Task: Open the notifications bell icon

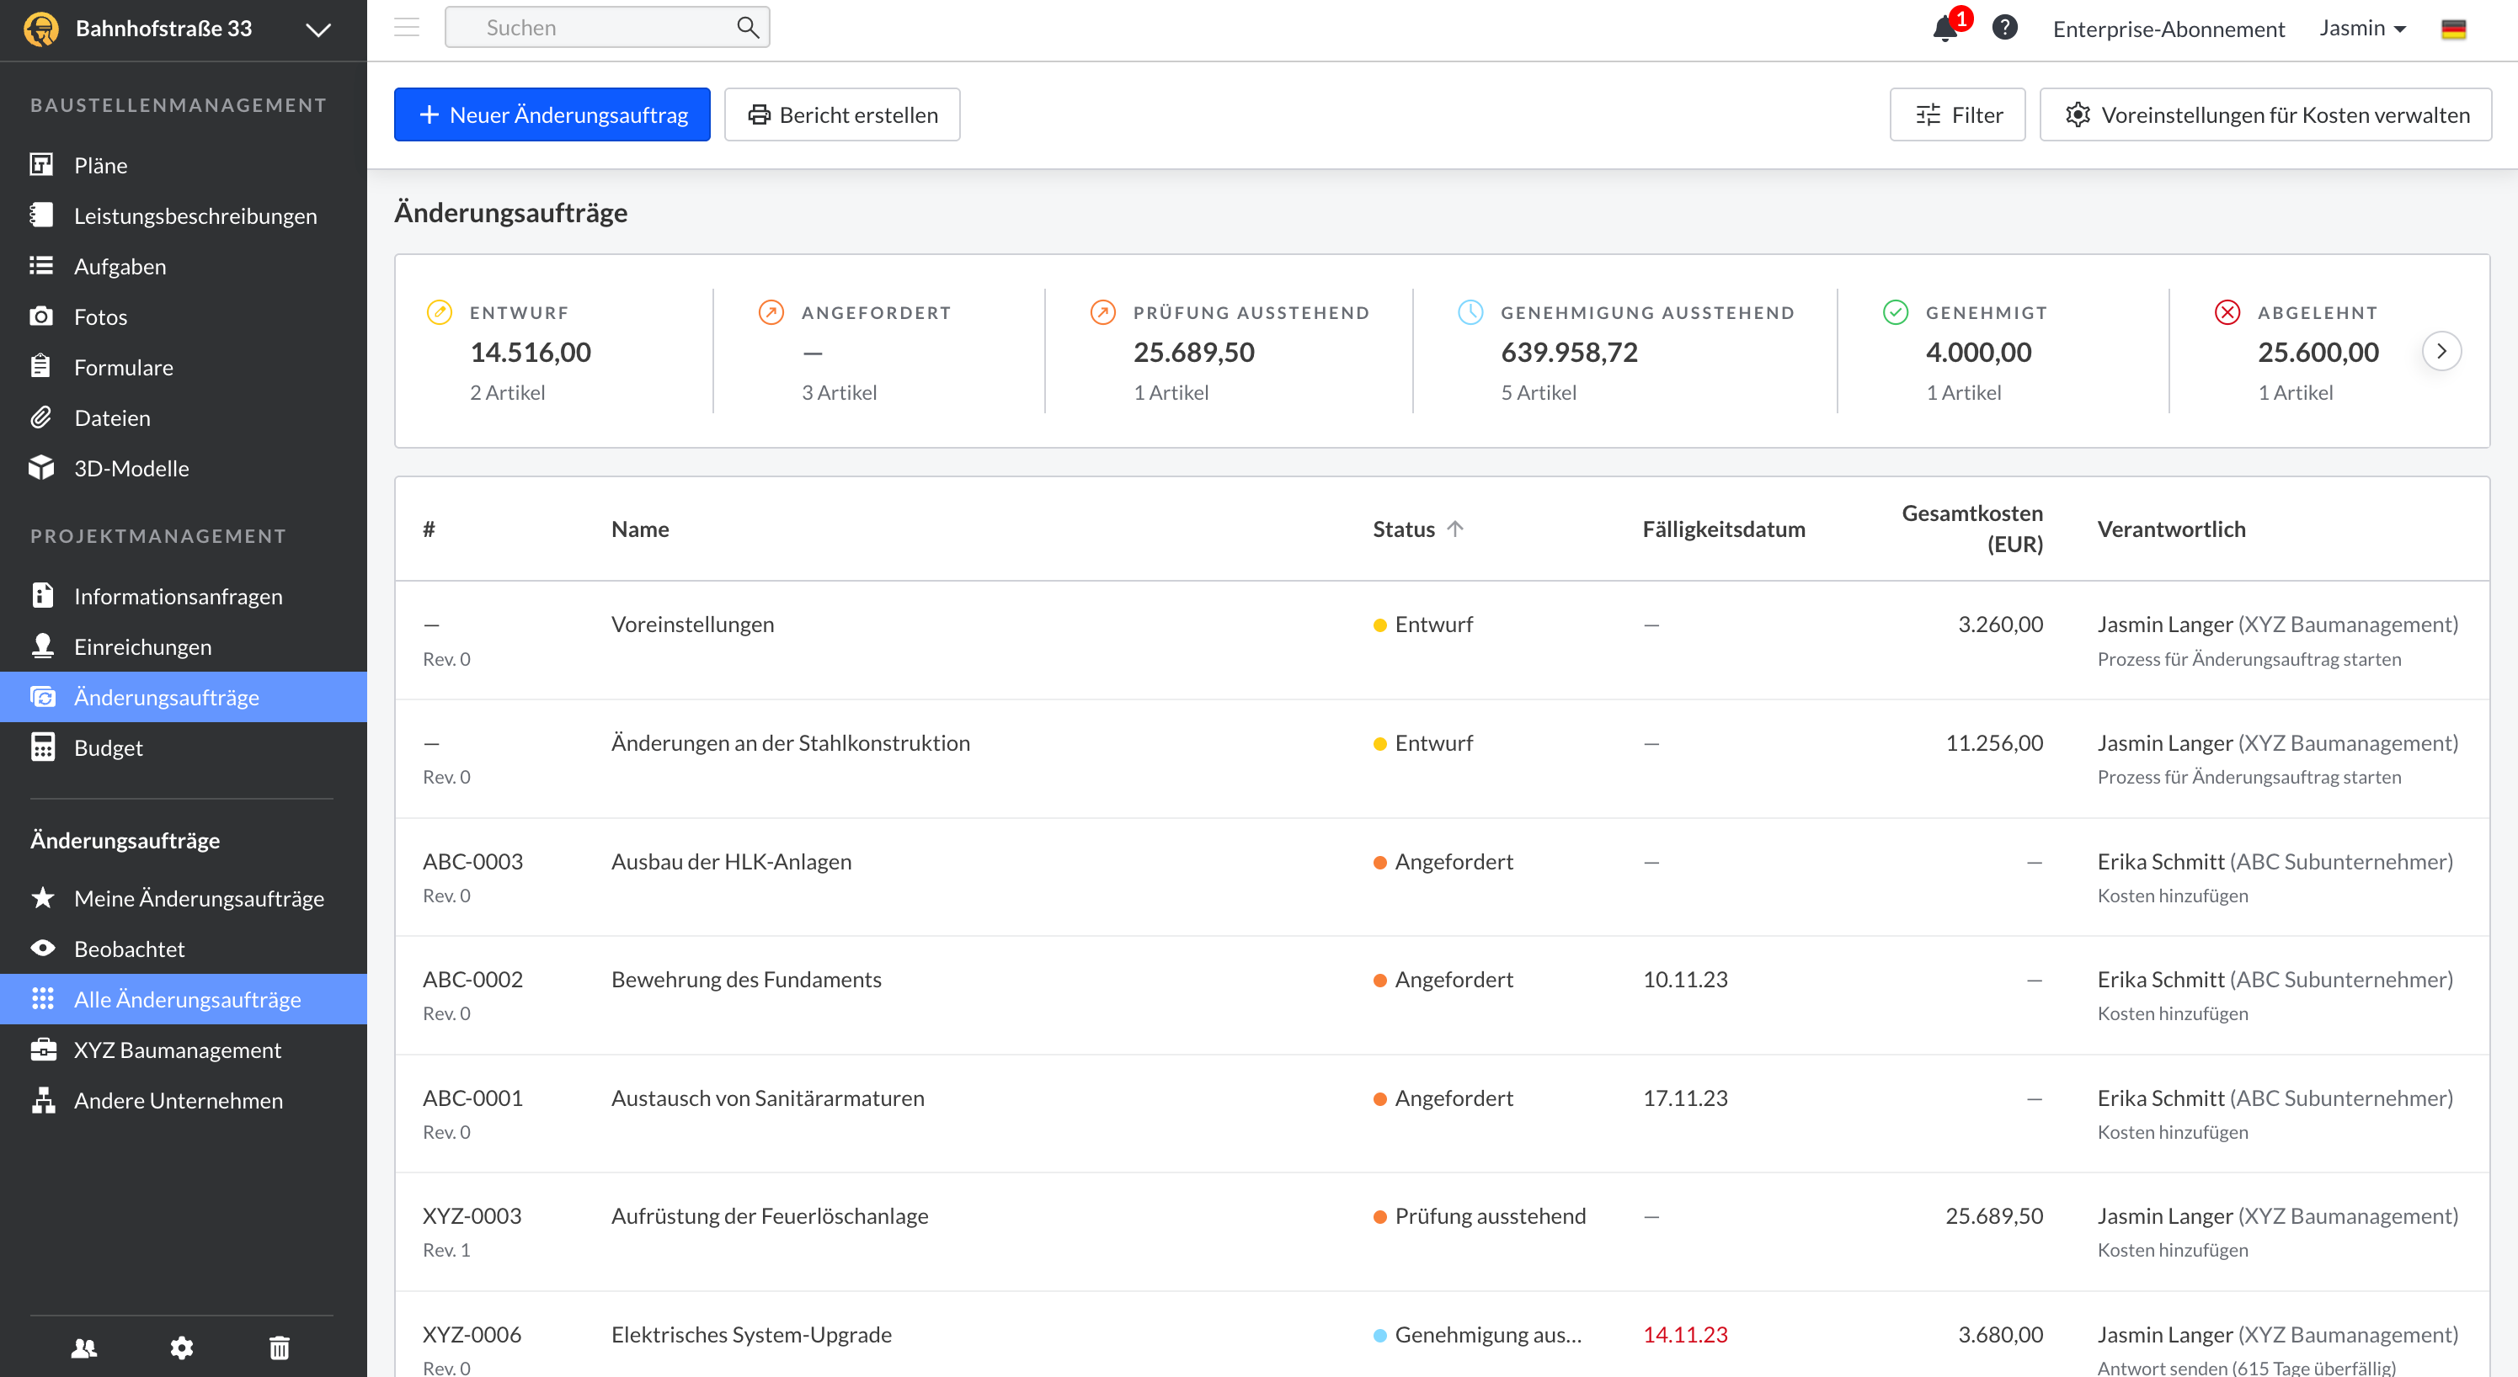Action: pos(1945,29)
